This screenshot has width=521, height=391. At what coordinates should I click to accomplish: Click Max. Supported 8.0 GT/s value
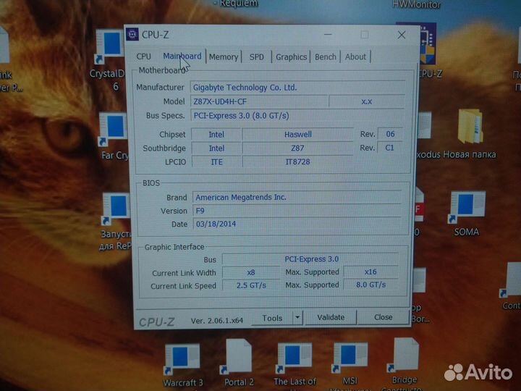coord(370,285)
